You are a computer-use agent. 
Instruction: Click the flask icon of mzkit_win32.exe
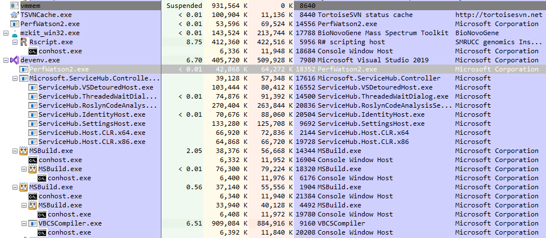[15, 33]
